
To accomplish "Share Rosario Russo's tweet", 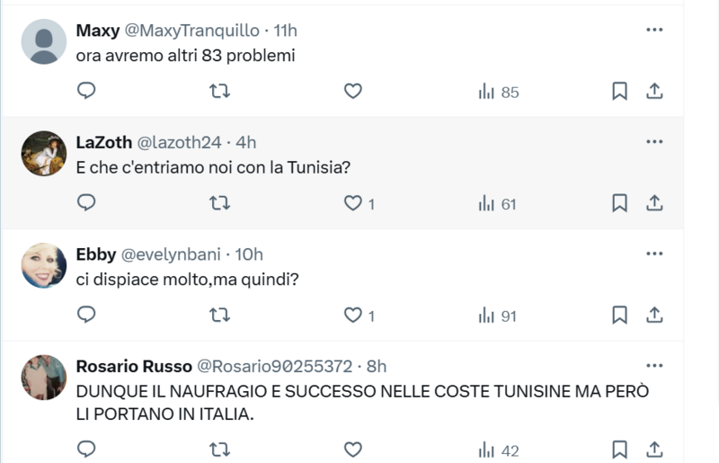I will [655, 448].
